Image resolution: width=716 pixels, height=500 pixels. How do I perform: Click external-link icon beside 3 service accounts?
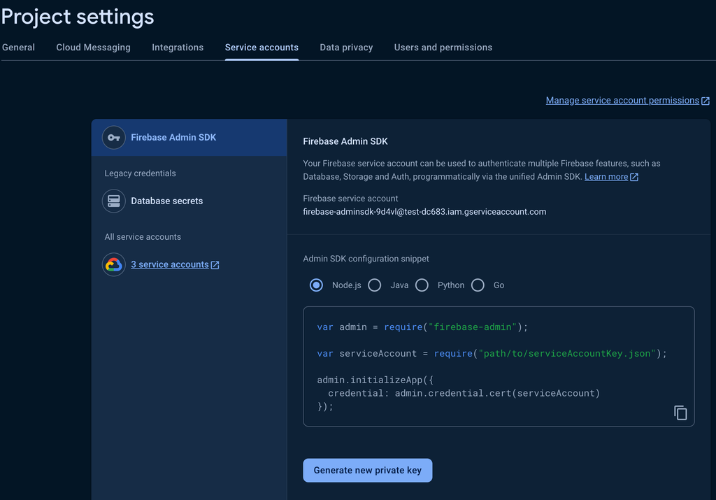[215, 265]
